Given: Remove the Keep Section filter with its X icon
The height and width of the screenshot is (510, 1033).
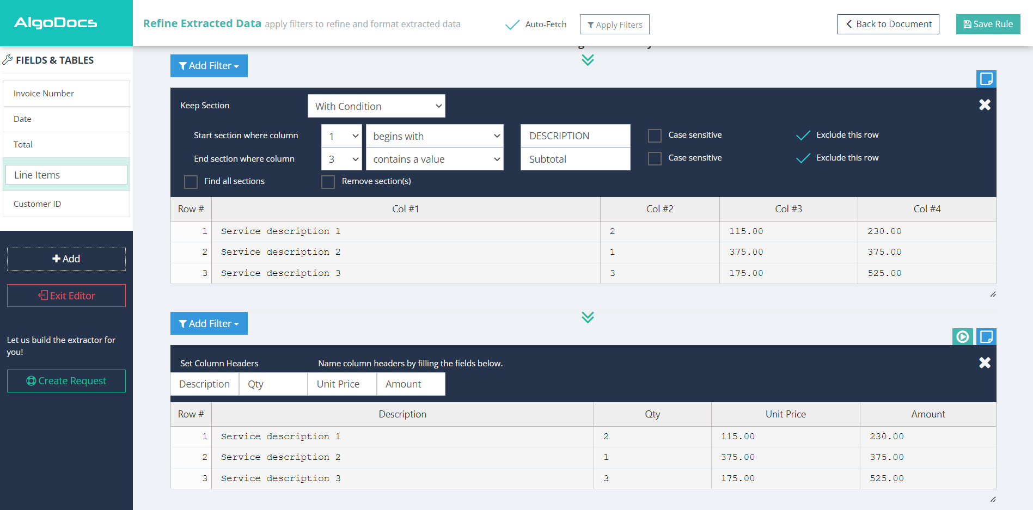Looking at the screenshot, I should pos(985,105).
